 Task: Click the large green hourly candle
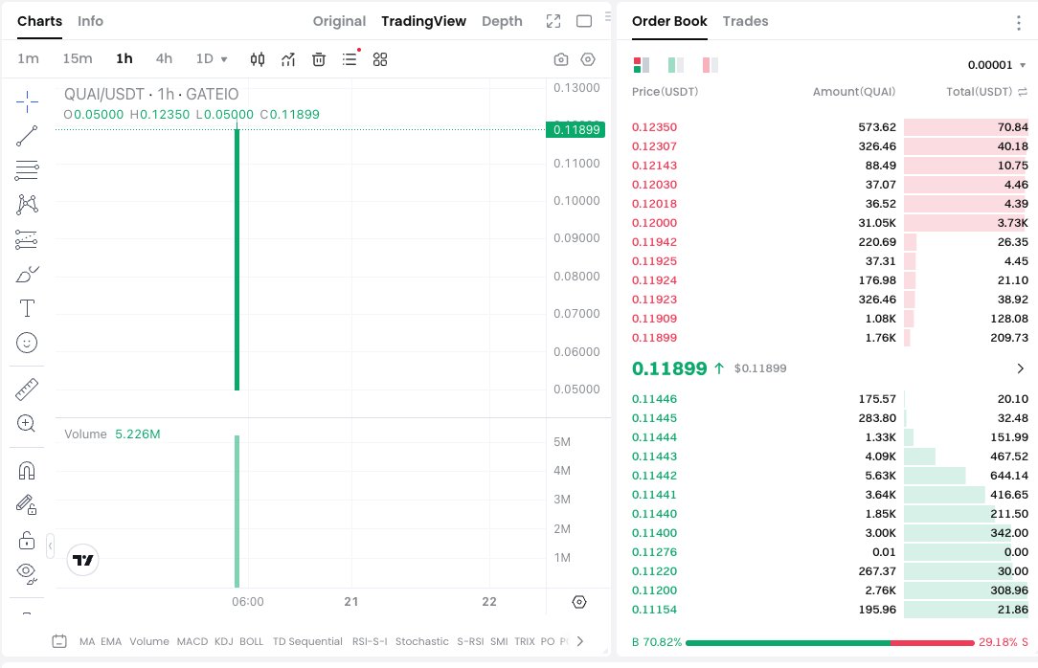coord(237,259)
